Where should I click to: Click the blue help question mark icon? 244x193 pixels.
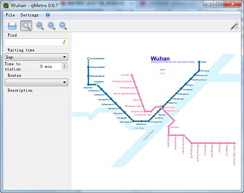pyautogui.click(x=48, y=15)
